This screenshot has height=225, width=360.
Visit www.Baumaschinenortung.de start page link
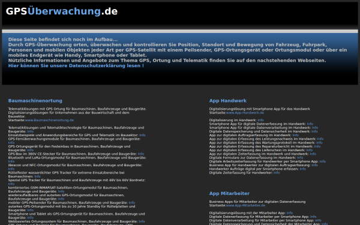click(x=49, y=120)
